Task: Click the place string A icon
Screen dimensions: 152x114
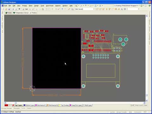Action: [122, 9]
